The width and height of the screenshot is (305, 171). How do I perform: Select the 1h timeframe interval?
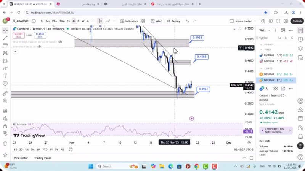(69, 21)
